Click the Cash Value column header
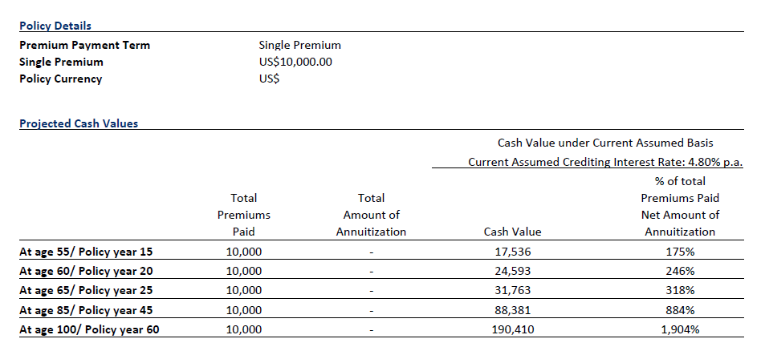The width and height of the screenshot is (765, 351). coord(512,232)
